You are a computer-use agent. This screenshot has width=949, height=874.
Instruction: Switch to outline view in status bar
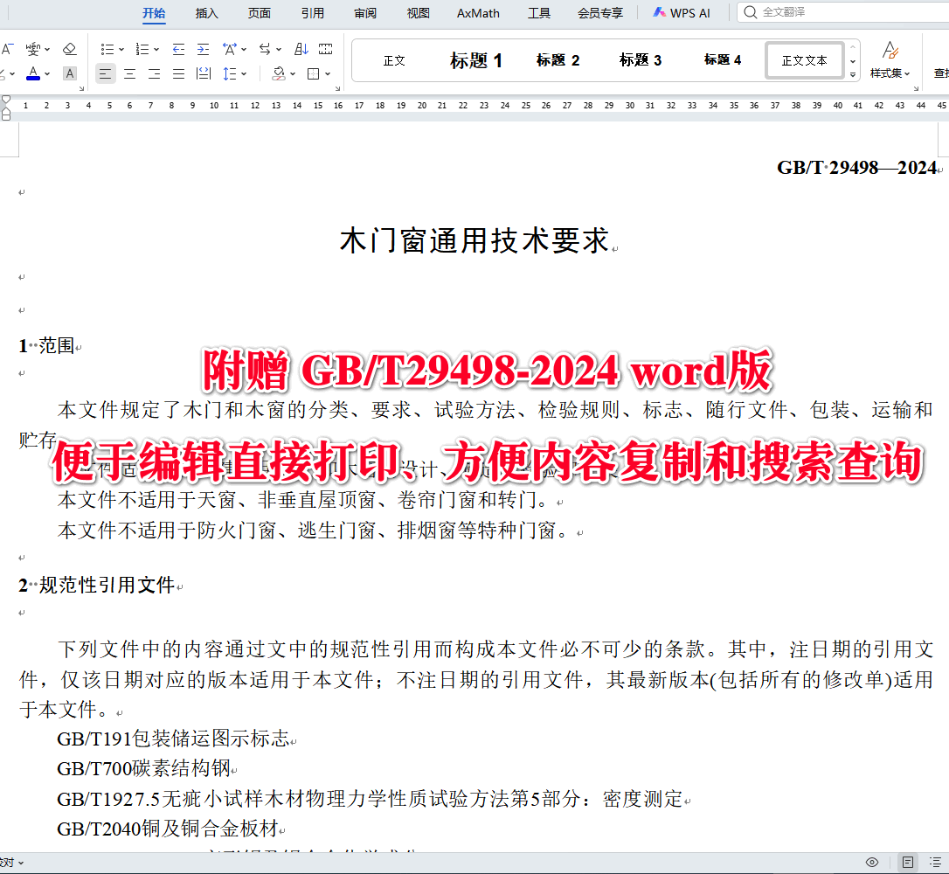pyautogui.click(x=935, y=862)
